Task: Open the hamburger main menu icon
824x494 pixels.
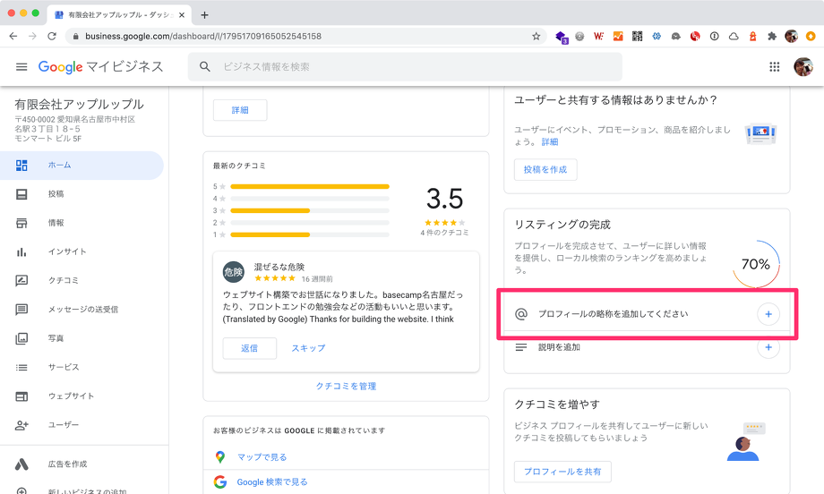Action: click(x=21, y=67)
